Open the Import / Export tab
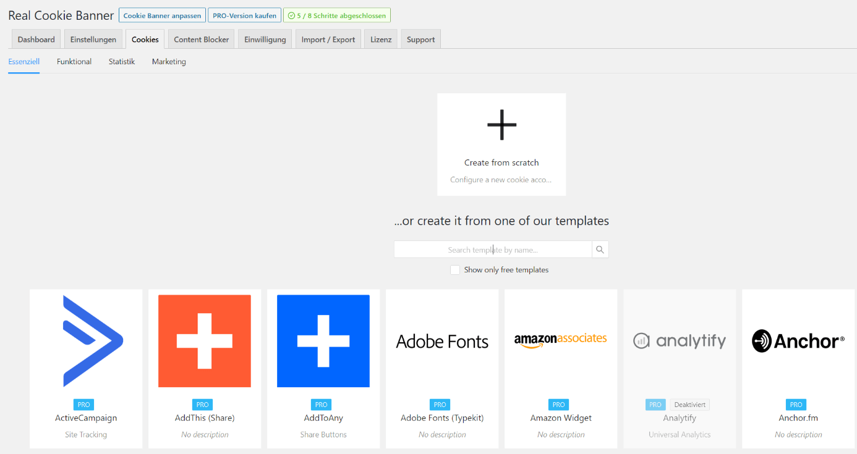Viewport: 857px width, 454px height. (328, 39)
